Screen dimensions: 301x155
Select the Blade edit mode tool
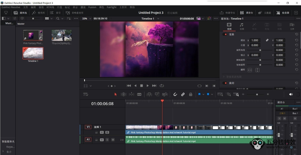tap(139, 94)
